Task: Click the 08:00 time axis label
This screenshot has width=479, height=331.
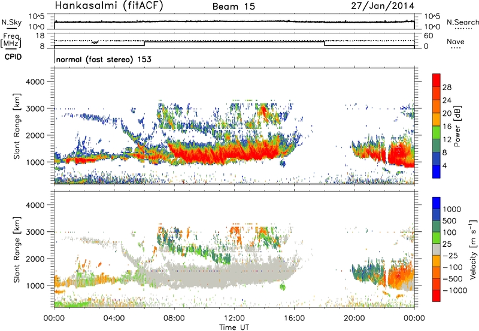Action: point(174,318)
